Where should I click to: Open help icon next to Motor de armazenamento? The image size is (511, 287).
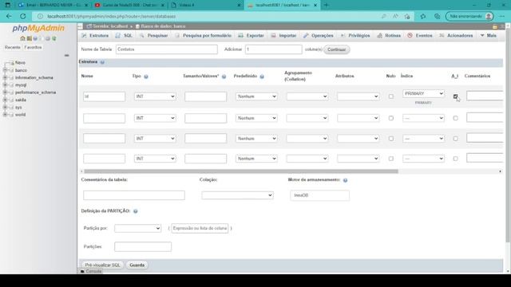point(345,180)
